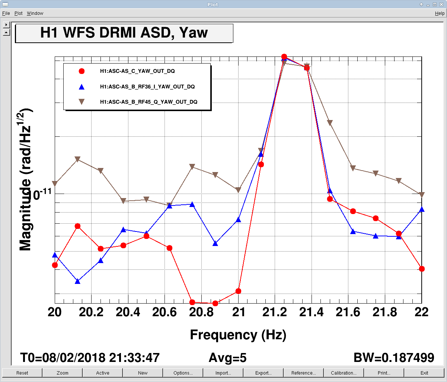Click the Active button
447x382 pixels.
(103, 373)
